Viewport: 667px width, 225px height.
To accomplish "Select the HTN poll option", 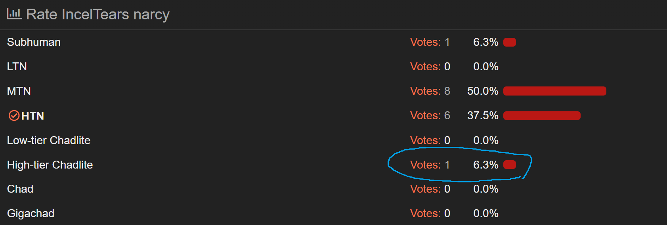I will click(32, 116).
